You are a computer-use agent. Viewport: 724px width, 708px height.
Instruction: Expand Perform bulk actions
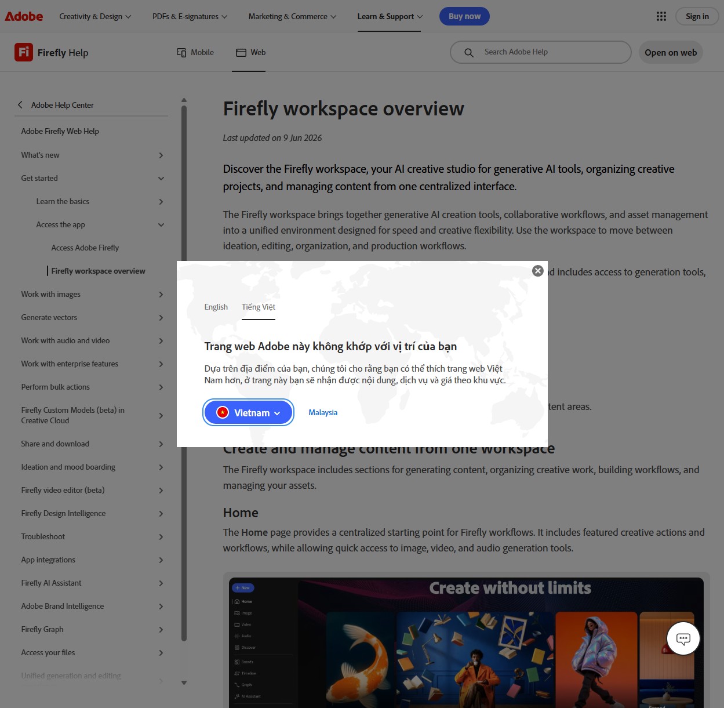click(161, 387)
